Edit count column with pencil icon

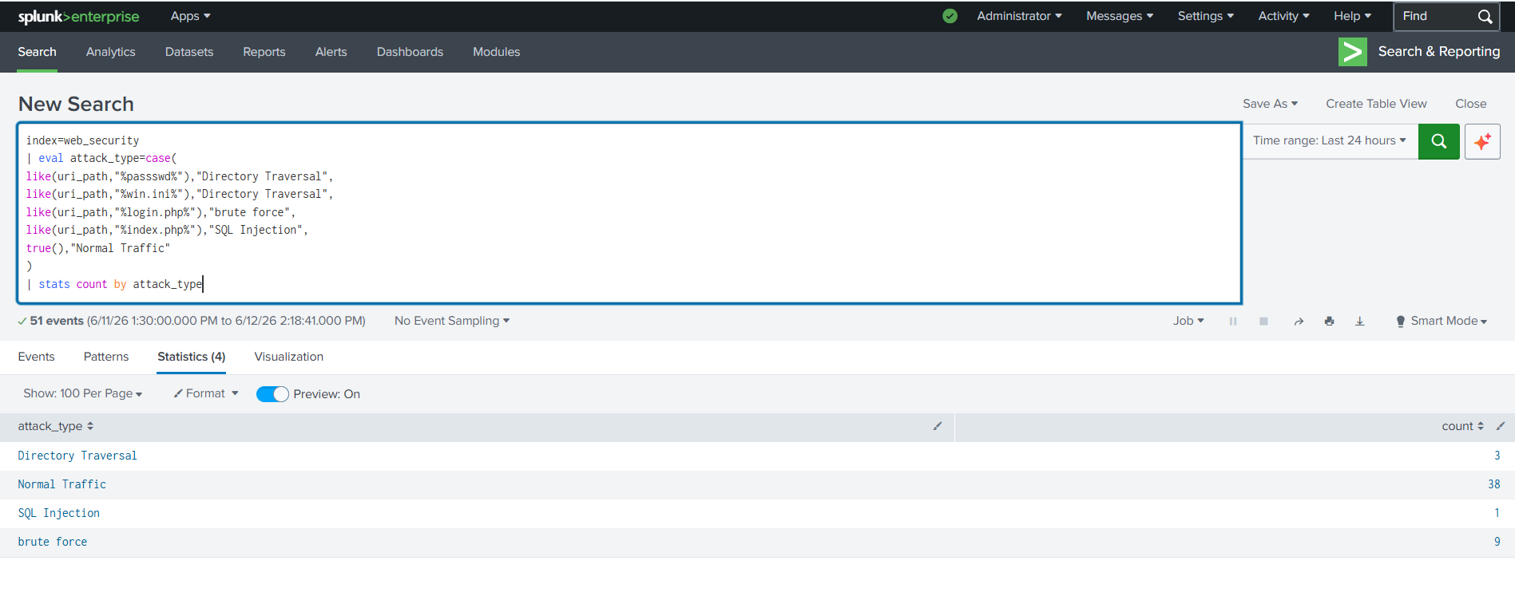click(x=1501, y=426)
